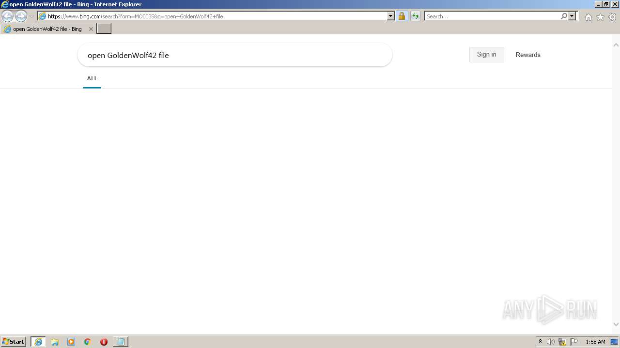The image size is (620, 348).
Task: Go to the Home page icon
Action: [588, 17]
